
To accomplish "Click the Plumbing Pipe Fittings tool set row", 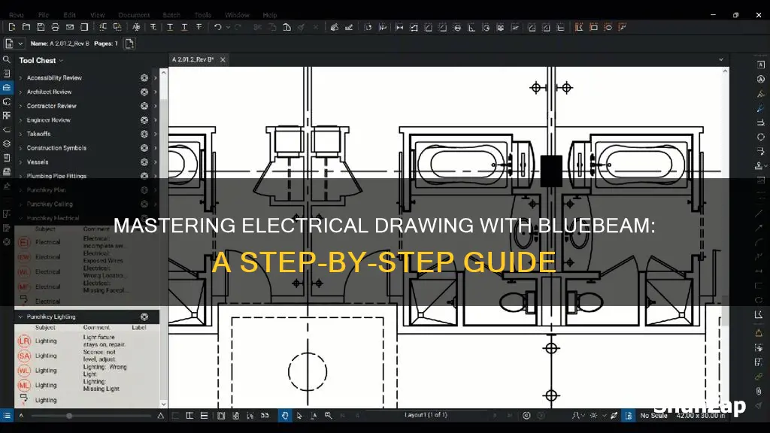I will tap(87, 176).
